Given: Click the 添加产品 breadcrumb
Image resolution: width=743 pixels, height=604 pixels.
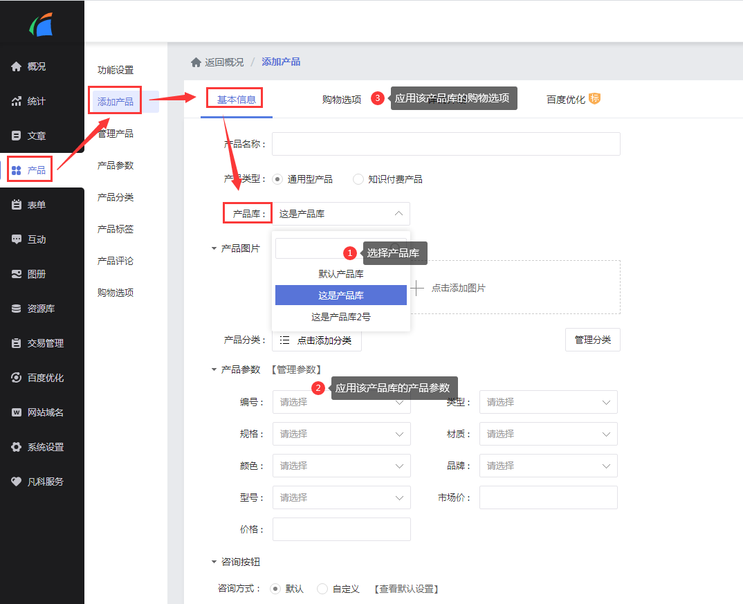Looking at the screenshot, I should point(281,62).
